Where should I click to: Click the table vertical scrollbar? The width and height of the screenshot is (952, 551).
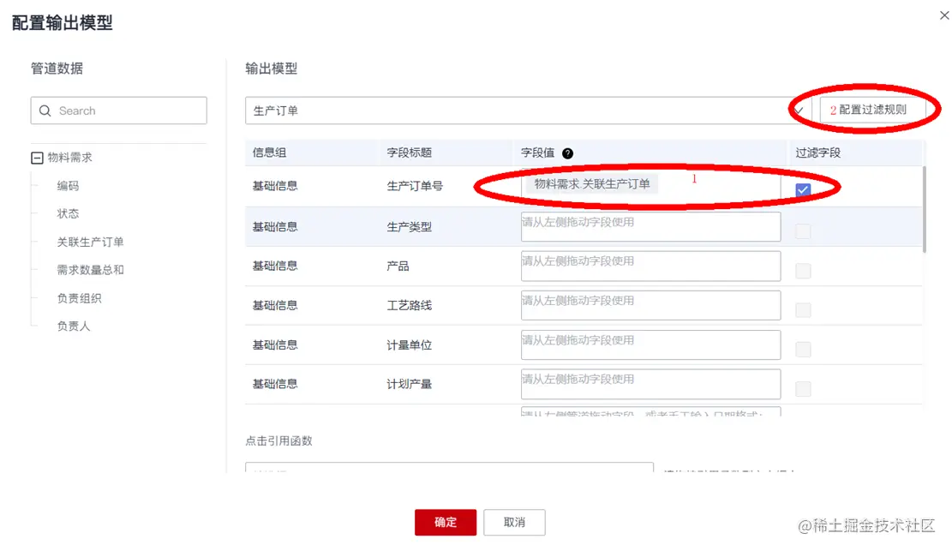point(924,210)
